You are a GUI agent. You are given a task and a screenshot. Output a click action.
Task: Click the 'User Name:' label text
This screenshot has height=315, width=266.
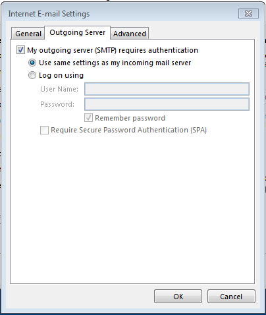59,89
